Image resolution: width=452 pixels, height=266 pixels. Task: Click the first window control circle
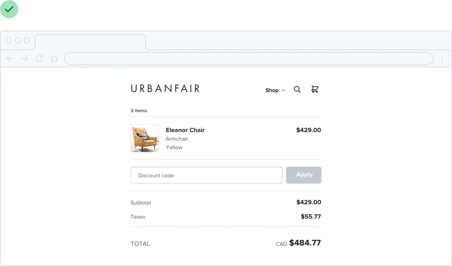pyautogui.click(x=9, y=40)
